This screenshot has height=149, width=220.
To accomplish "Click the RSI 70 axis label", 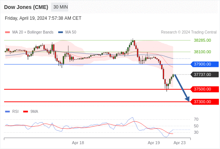I will point(196,120).
